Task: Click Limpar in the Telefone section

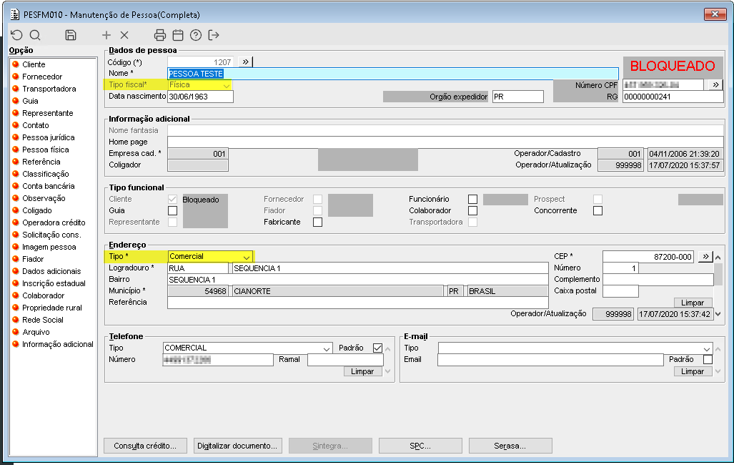Action: click(362, 371)
